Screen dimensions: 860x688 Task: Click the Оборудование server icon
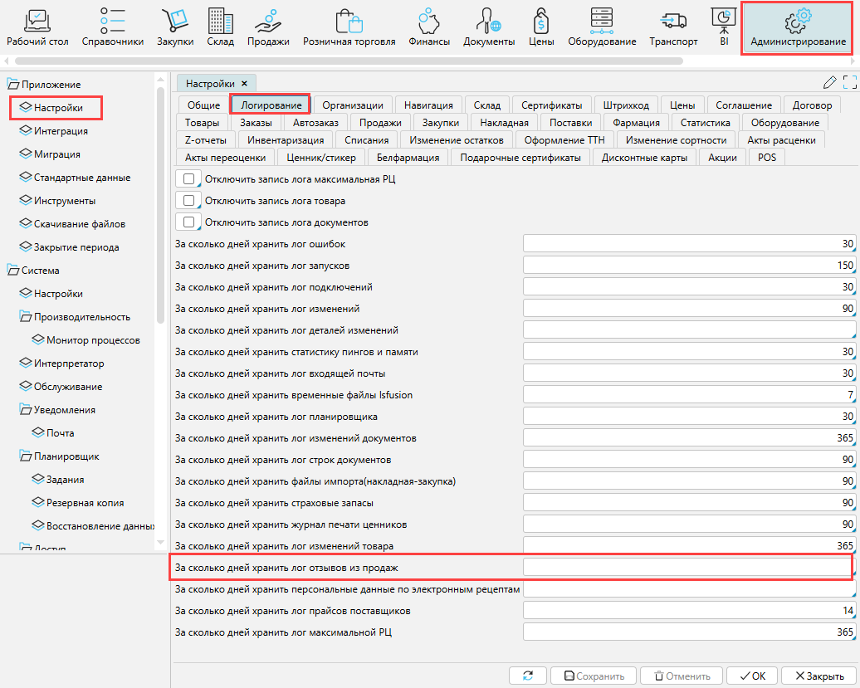click(x=602, y=21)
